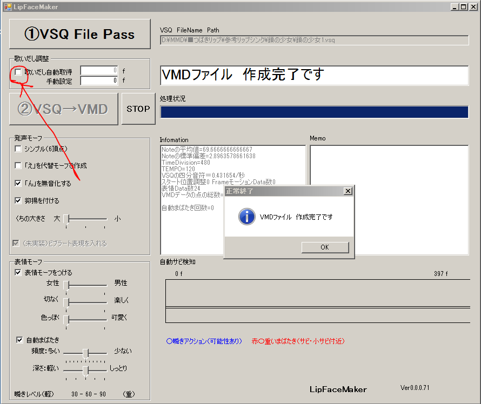
Task: Minimize the LipFaceMaker window
Action: [x=455, y=6]
